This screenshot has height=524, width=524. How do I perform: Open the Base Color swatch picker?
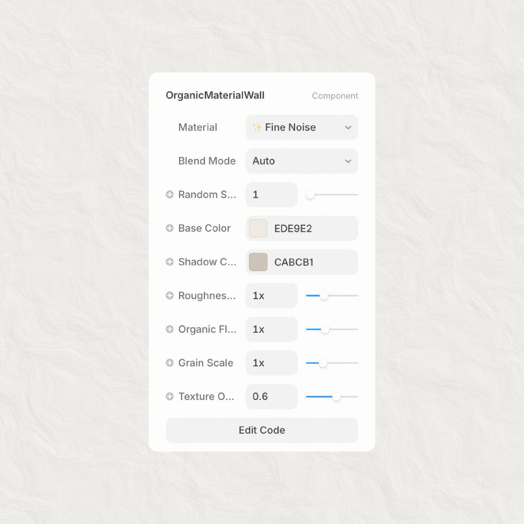(258, 228)
